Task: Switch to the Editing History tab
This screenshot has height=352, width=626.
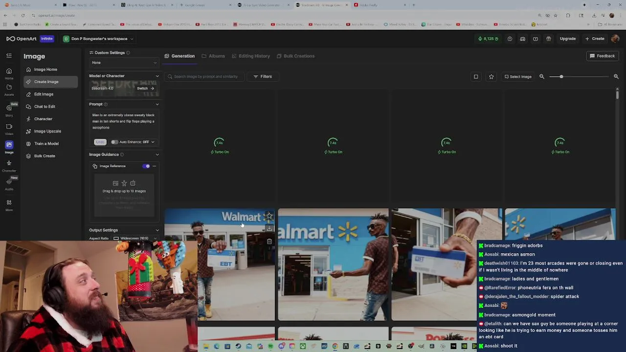Action: 251,56
